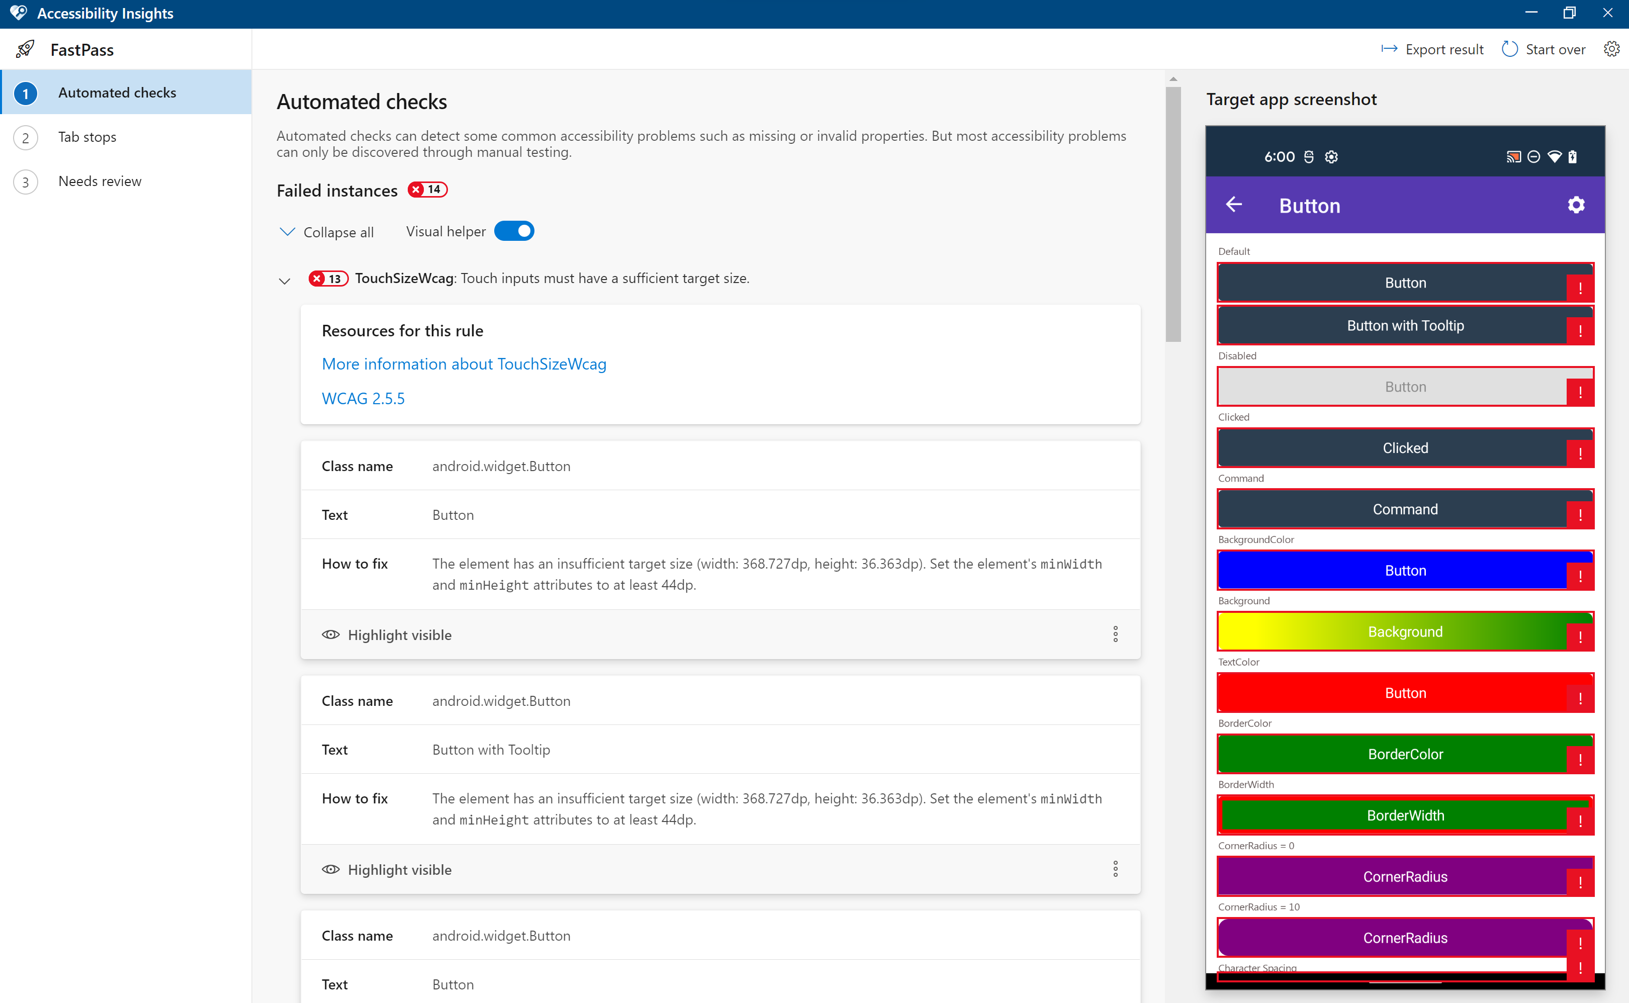Click the Export result arrow icon
1629x1003 pixels.
pyautogui.click(x=1389, y=49)
